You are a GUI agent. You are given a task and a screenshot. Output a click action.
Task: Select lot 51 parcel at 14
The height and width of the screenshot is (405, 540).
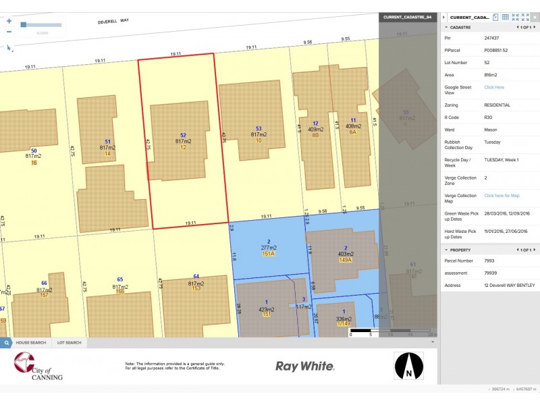click(x=107, y=147)
